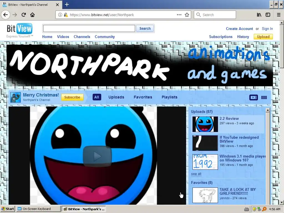This screenshot has width=284, height=213.
Task: Click the yellow Upload button
Action: [x=263, y=37]
